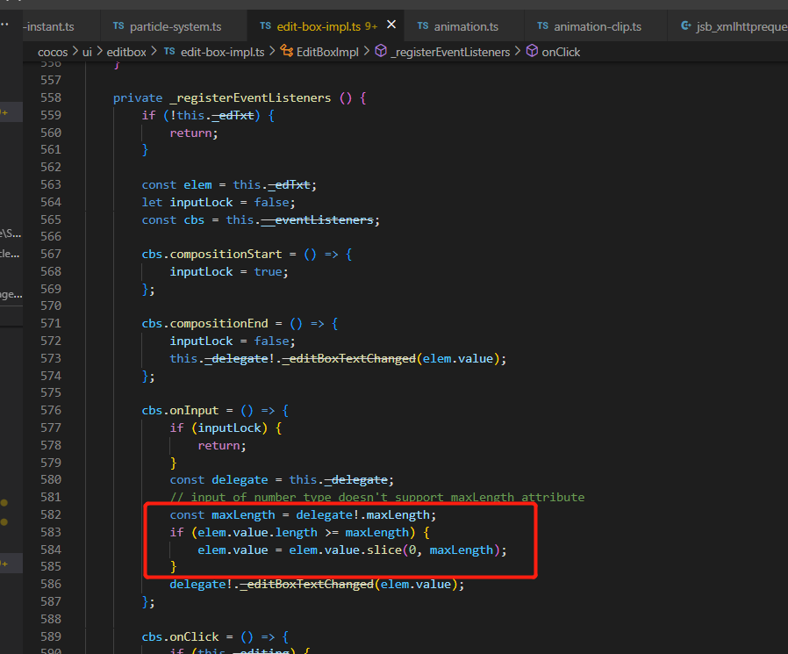Click line number 558 in the gutter

tap(51, 97)
